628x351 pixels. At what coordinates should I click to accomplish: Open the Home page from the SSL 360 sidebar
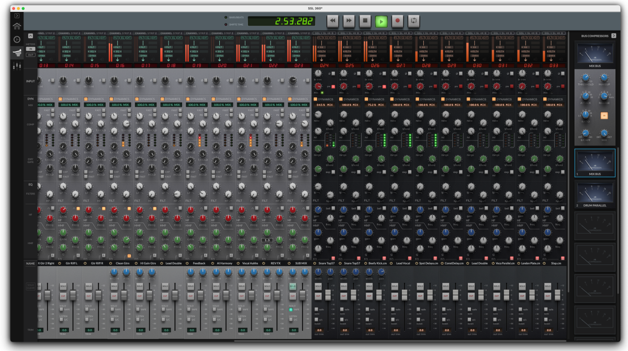(x=17, y=26)
